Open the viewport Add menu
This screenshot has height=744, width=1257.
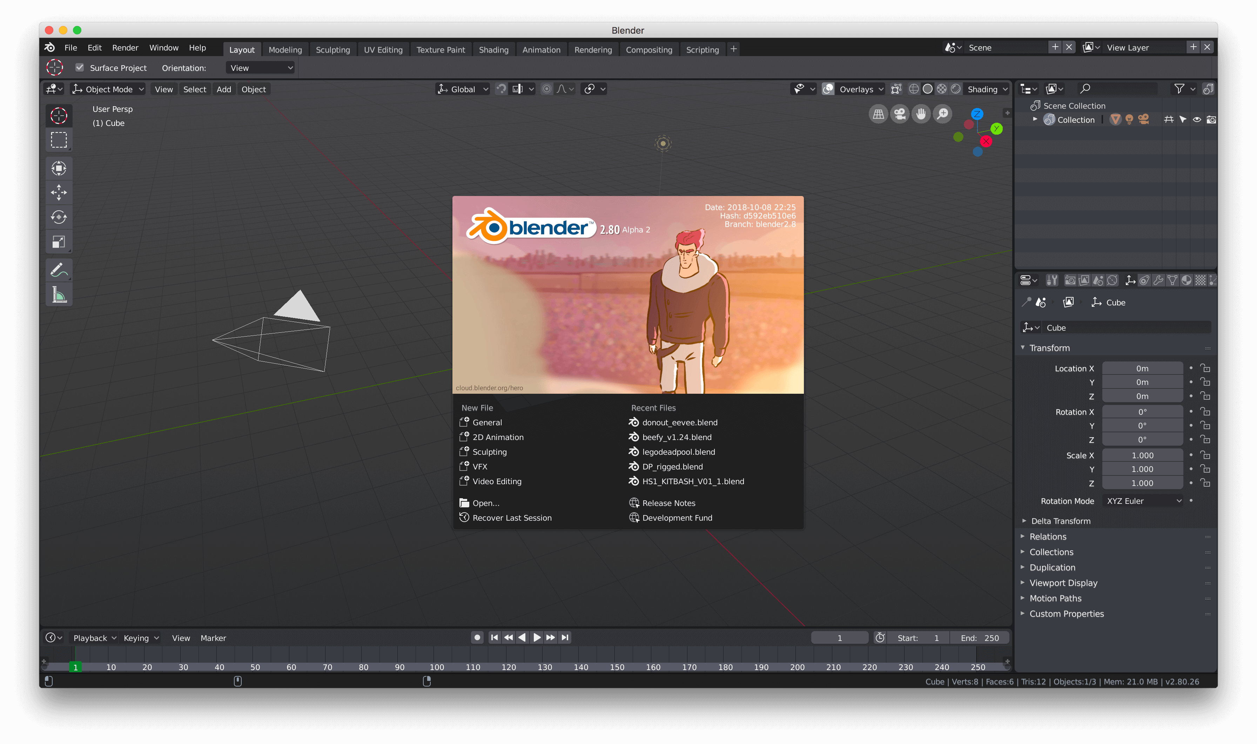(224, 89)
